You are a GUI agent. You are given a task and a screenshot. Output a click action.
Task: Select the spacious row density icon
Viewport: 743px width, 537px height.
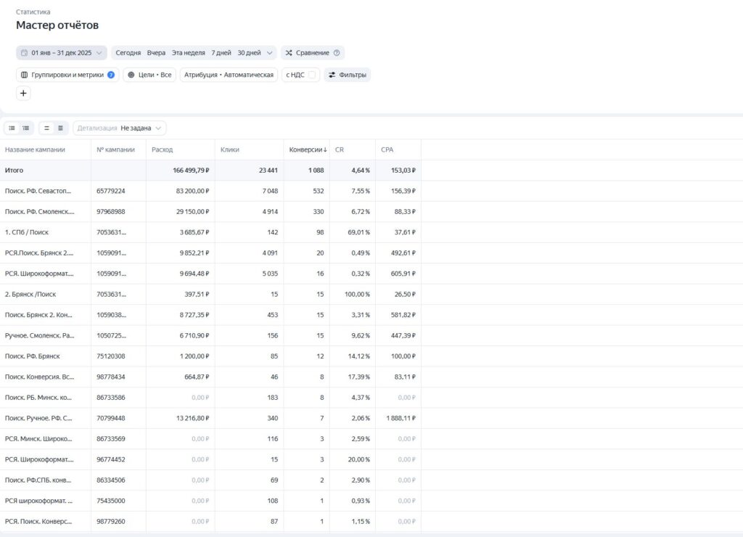[x=46, y=128]
